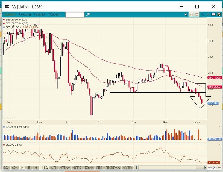223x172 pixels.
Task: Click the symbol search input field
Action: 75,14
